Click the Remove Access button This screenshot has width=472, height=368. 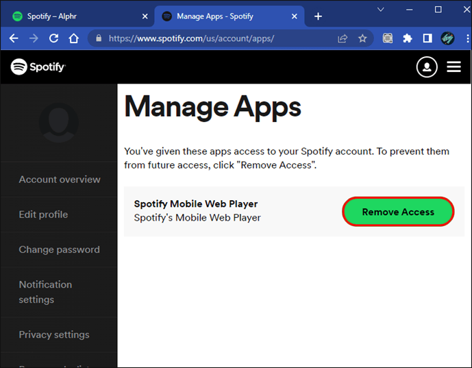tap(398, 212)
